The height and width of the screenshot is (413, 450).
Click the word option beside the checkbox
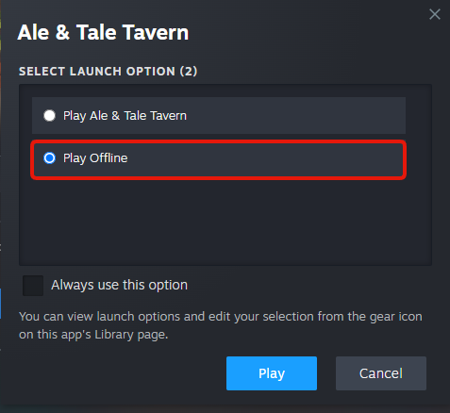pos(168,286)
